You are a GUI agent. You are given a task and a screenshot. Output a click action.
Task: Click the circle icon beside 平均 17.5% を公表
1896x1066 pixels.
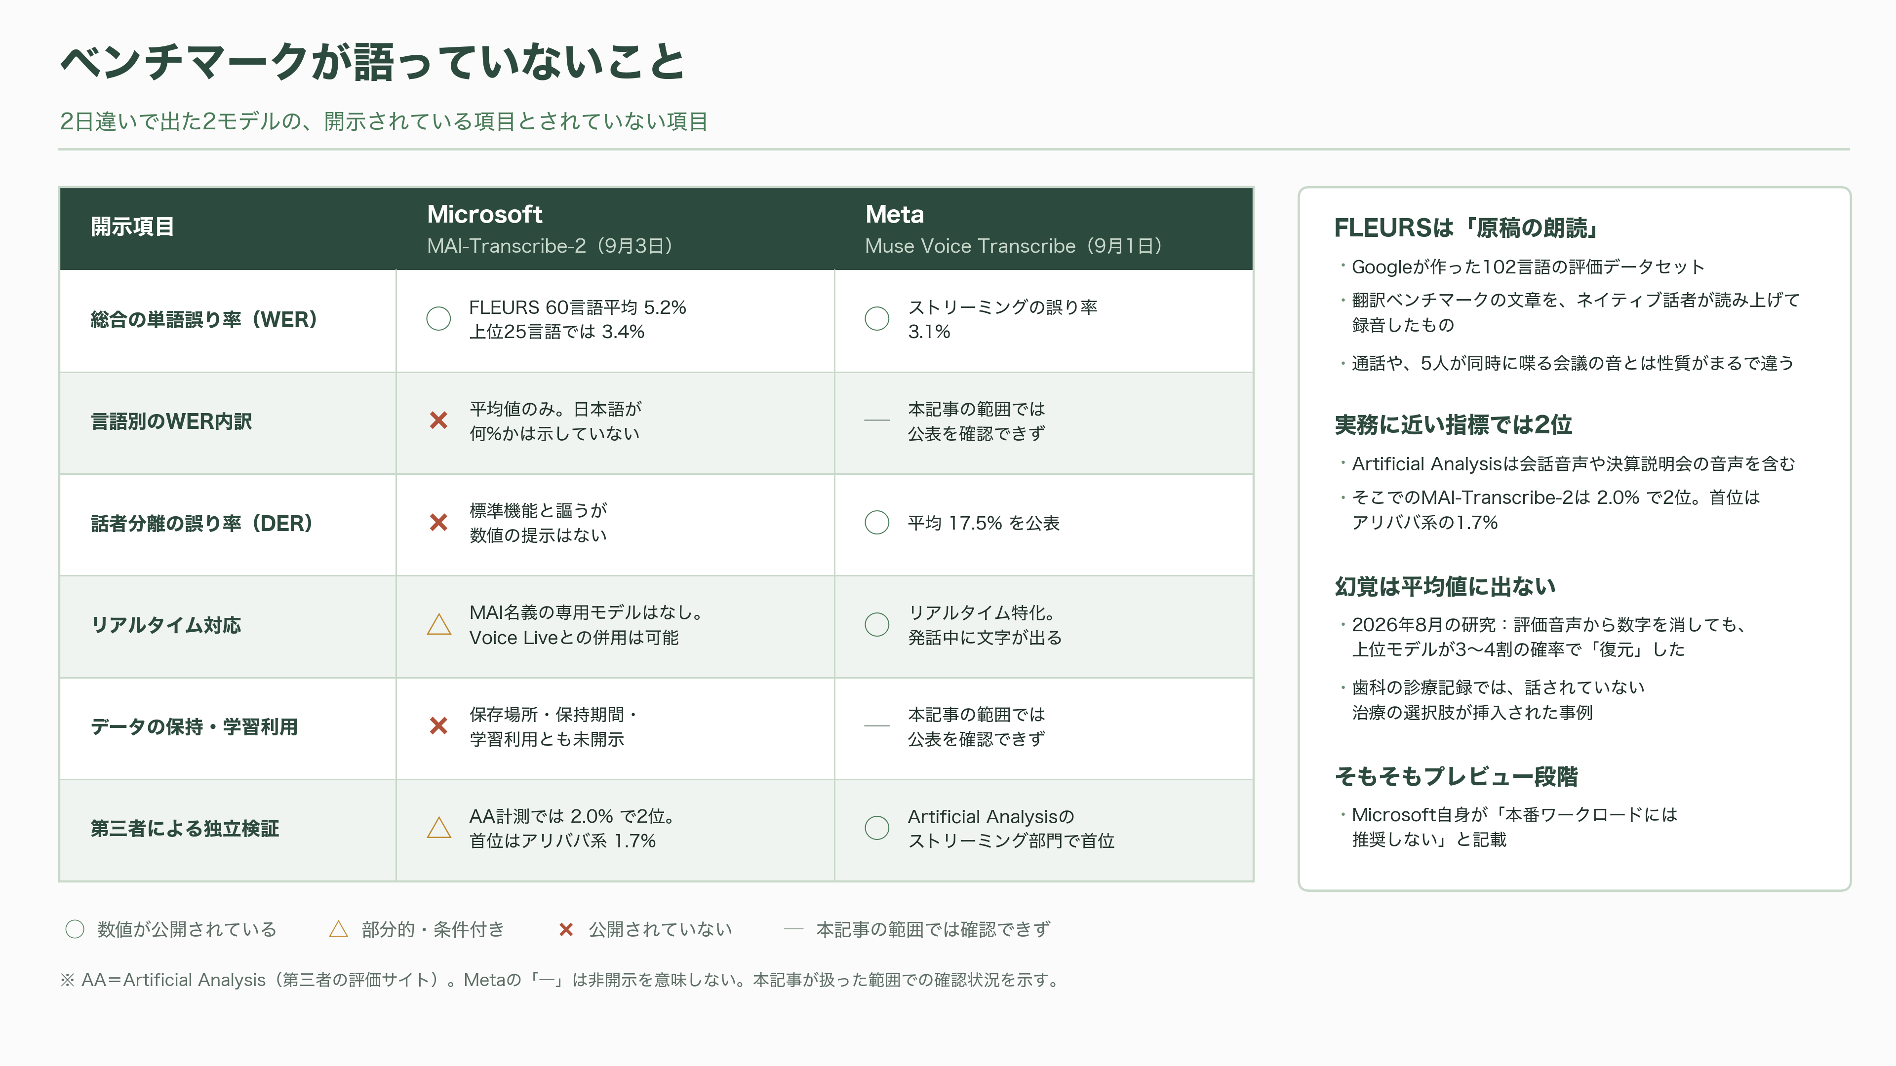(876, 522)
